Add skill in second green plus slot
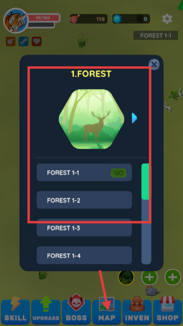Screen dimensions: 183x326 tap(172, 277)
